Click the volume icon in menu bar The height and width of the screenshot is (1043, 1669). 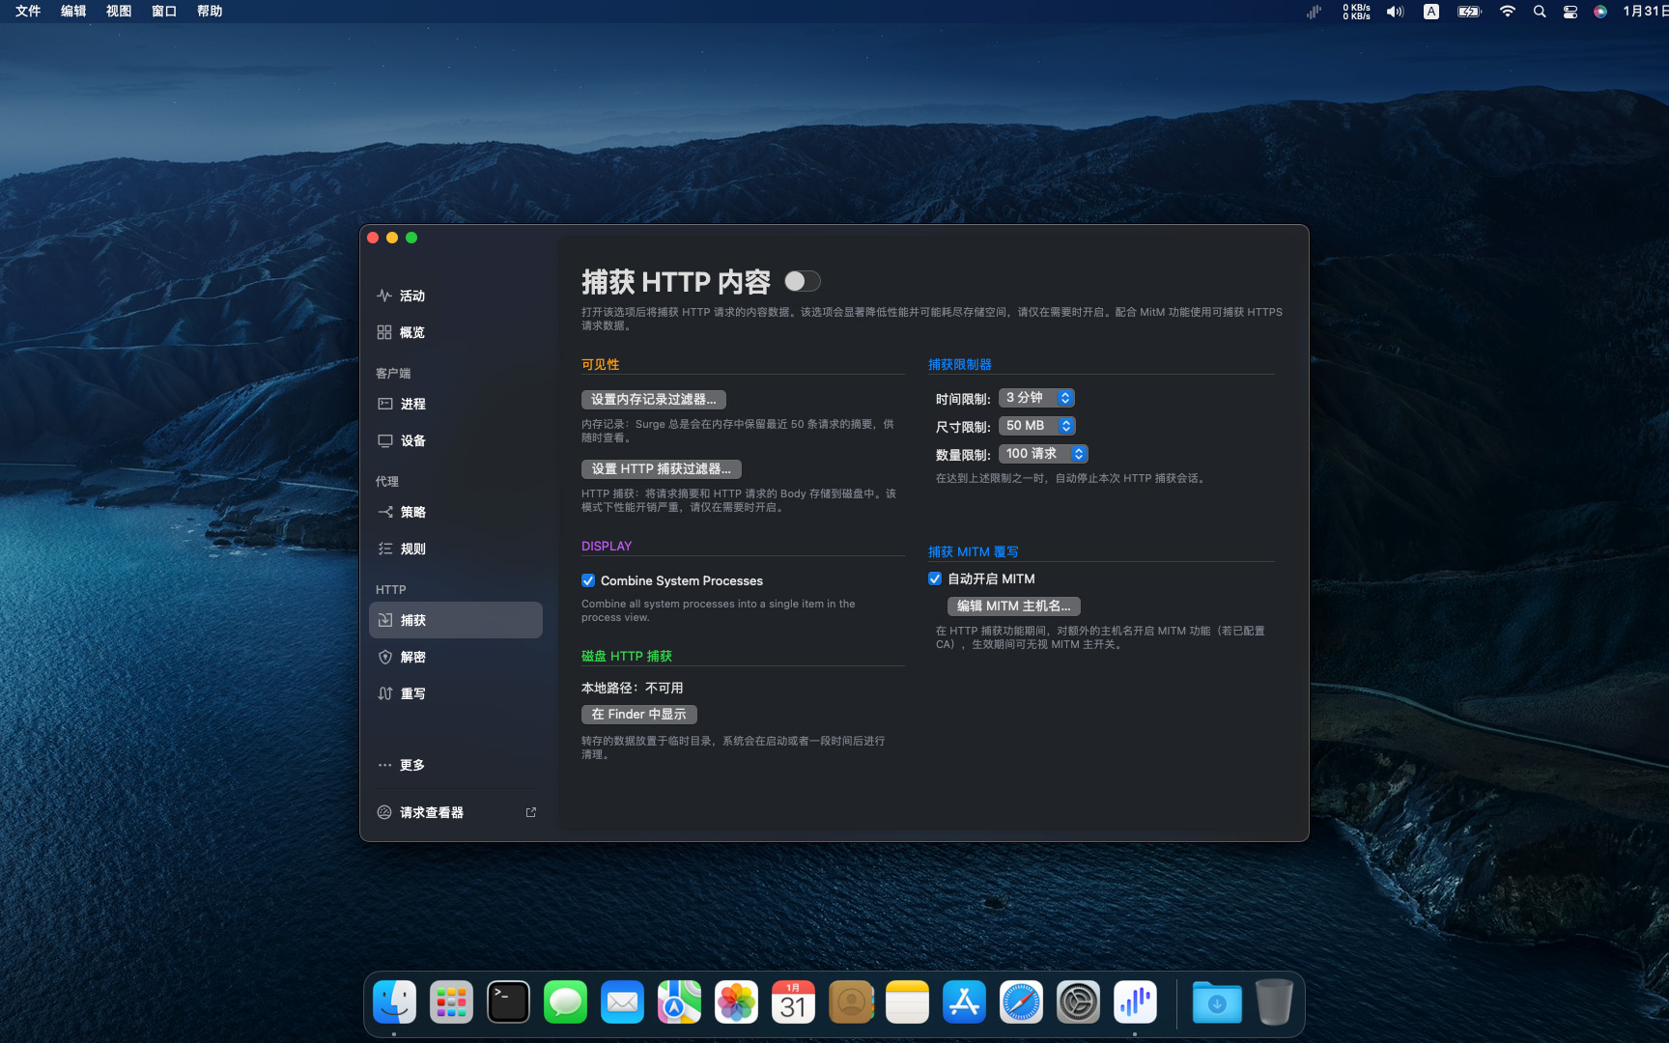(x=1395, y=12)
